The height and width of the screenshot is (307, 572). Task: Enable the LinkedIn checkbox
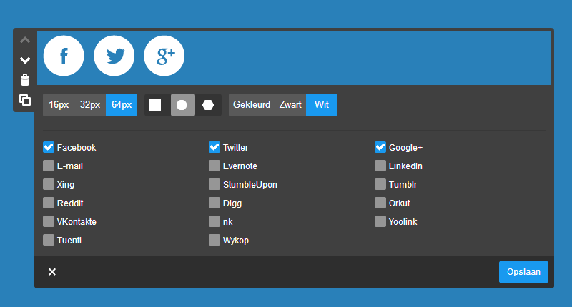point(380,166)
